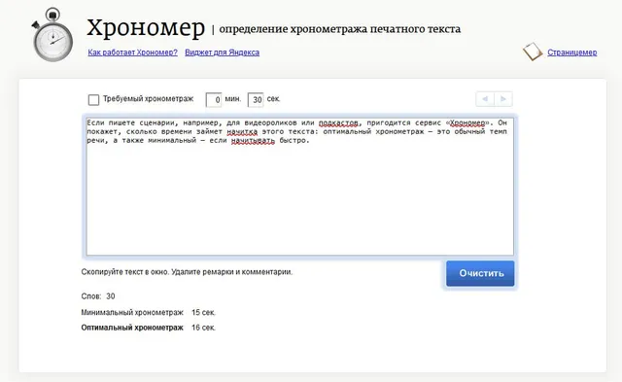The height and width of the screenshot is (382, 622).
Task: Click the underlined word начитывать in text
Action: pyautogui.click(x=253, y=140)
